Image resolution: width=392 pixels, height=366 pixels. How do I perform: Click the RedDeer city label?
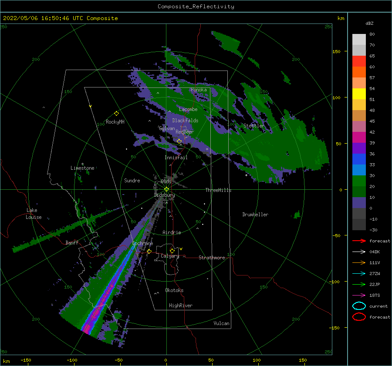pyautogui.click(x=185, y=132)
